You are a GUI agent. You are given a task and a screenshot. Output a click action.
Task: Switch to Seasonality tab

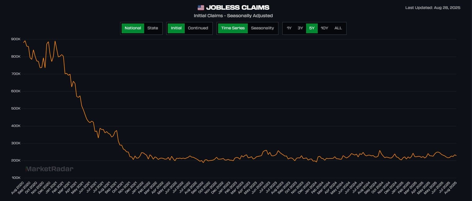point(262,28)
